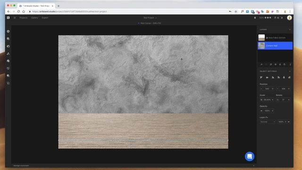Open the Gallery menu
Viewport: 302px width, 170px height.
coord(34,18)
